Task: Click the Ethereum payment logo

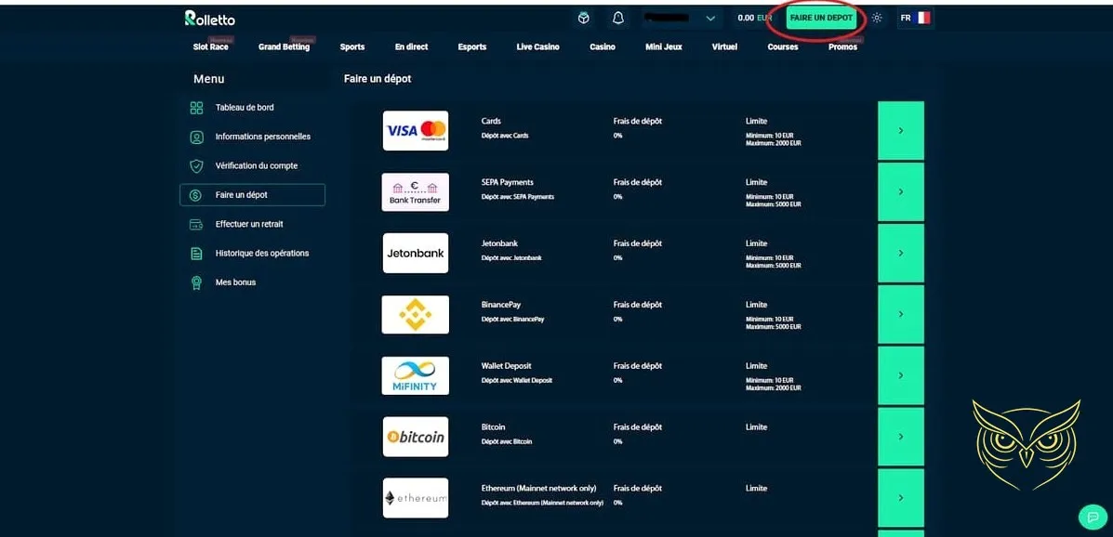Action: pyautogui.click(x=416, y=498)
